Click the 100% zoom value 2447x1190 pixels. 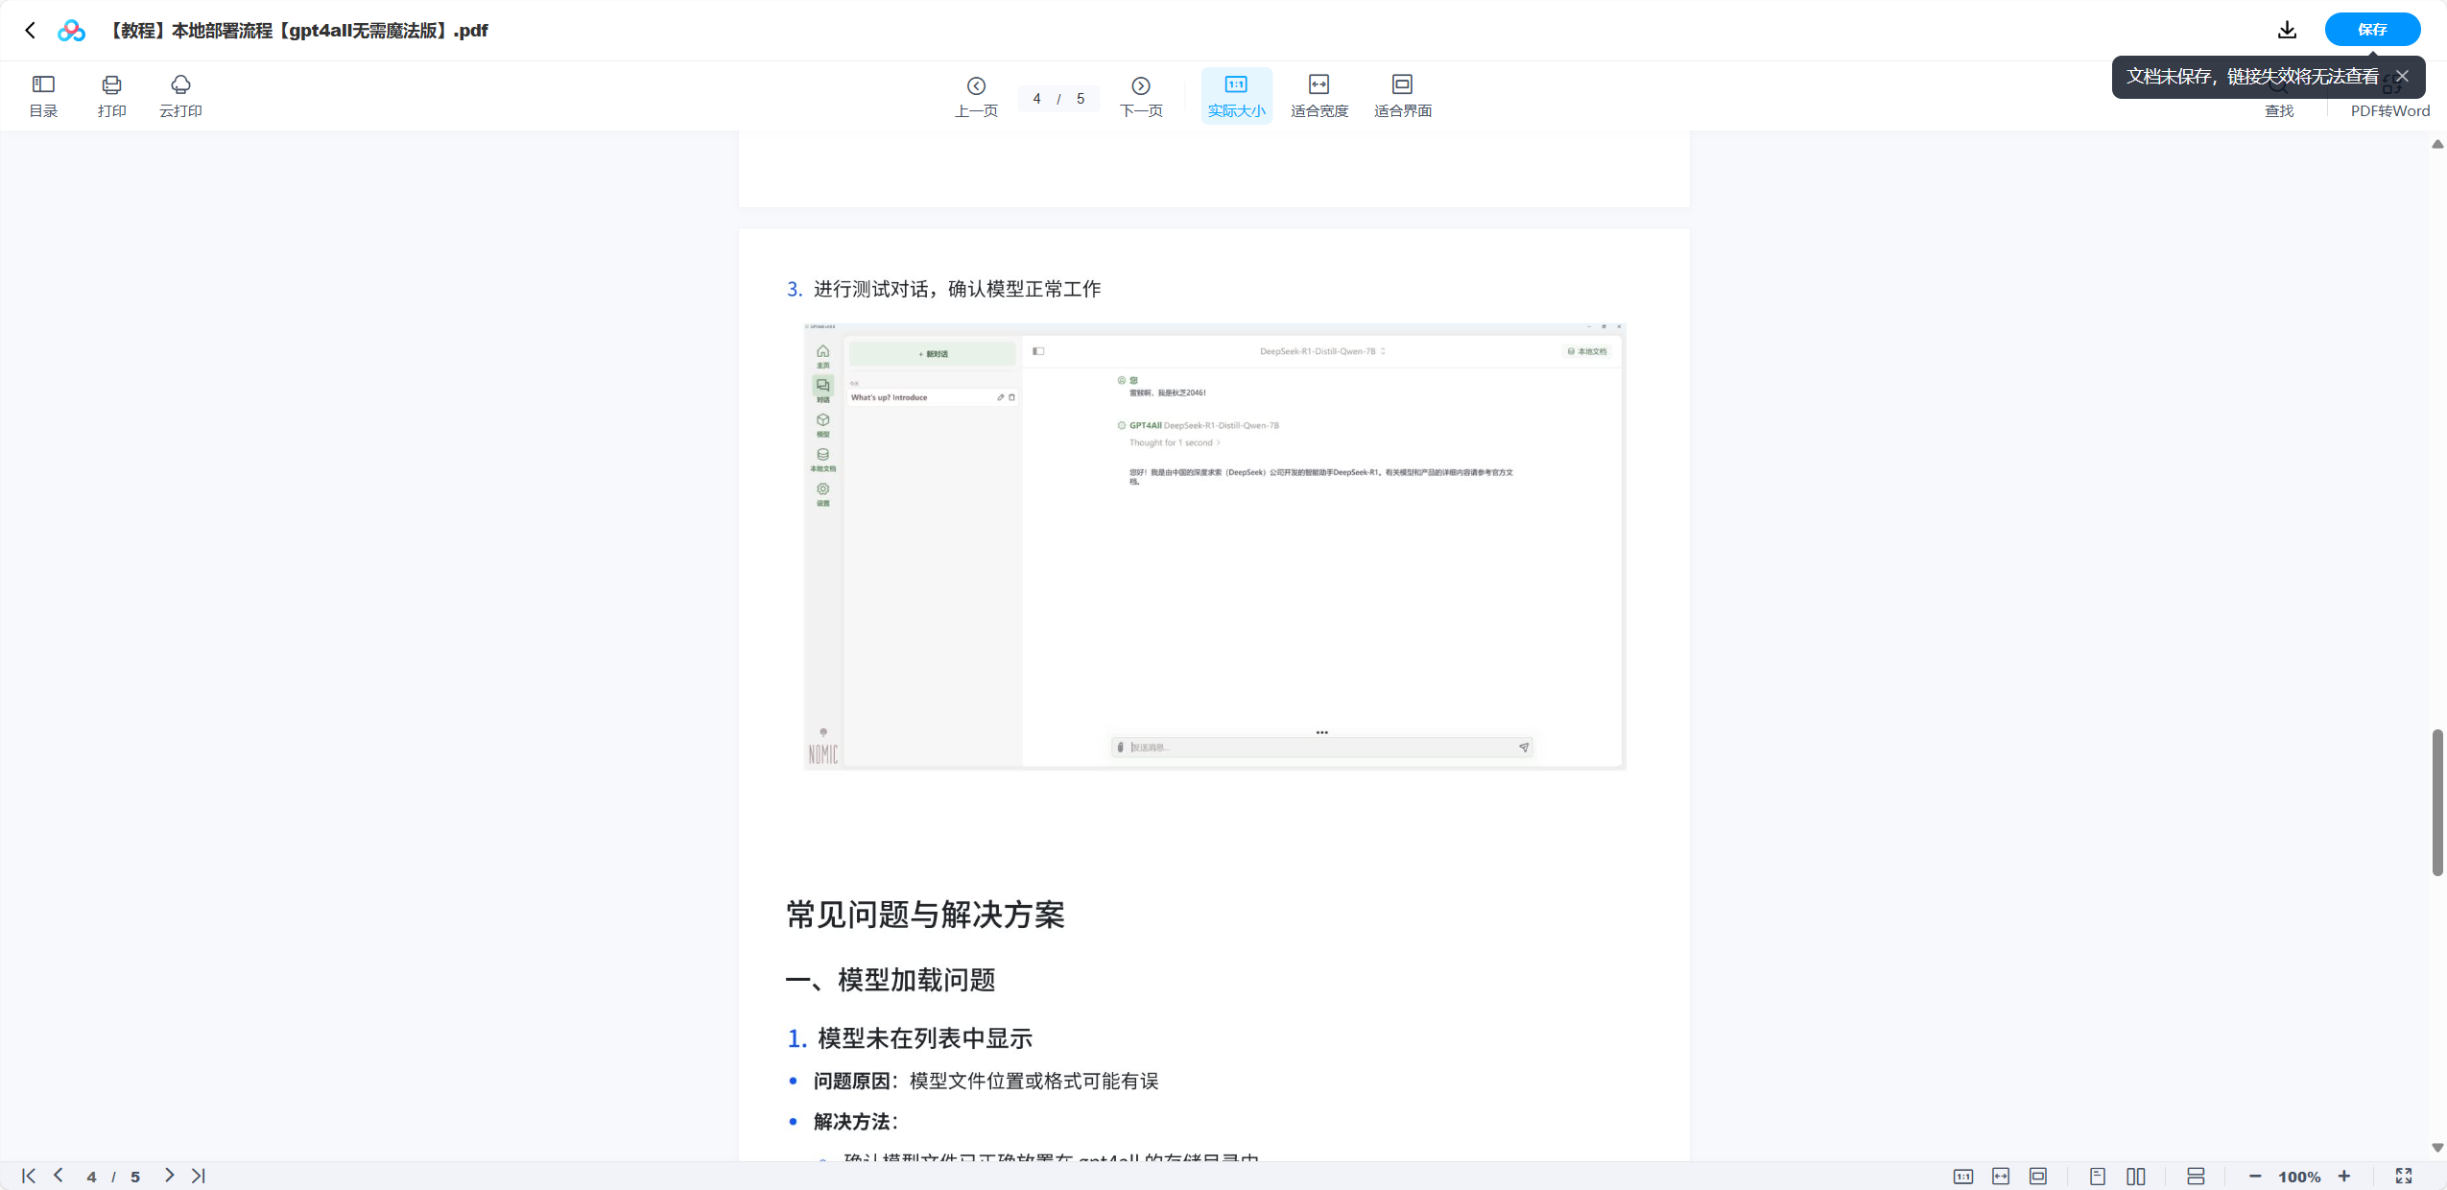2299,1177
